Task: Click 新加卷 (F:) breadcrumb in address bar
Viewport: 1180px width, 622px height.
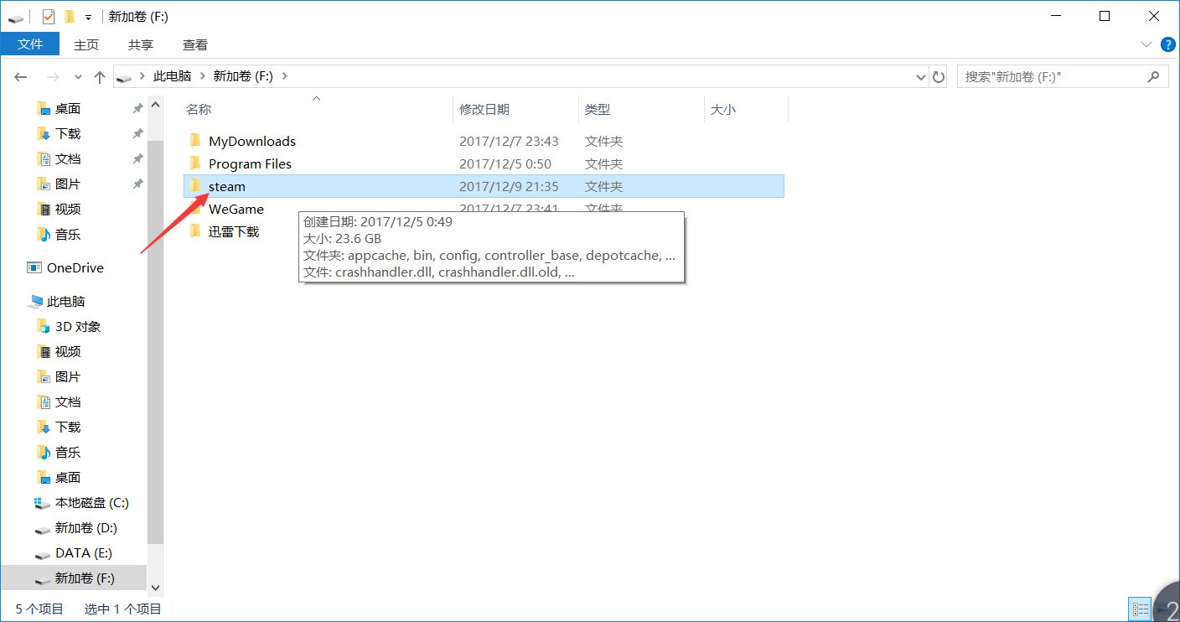Action: 243,75
